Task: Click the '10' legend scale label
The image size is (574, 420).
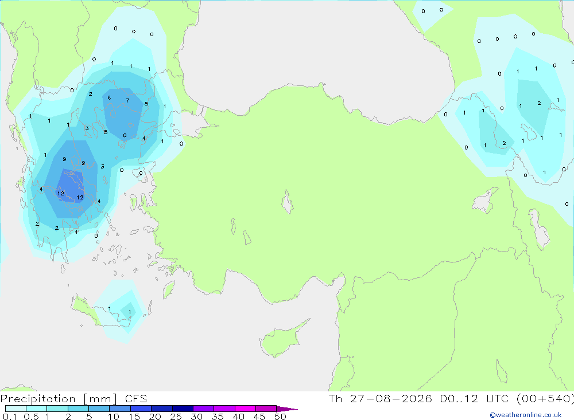Action: [114, 417]
